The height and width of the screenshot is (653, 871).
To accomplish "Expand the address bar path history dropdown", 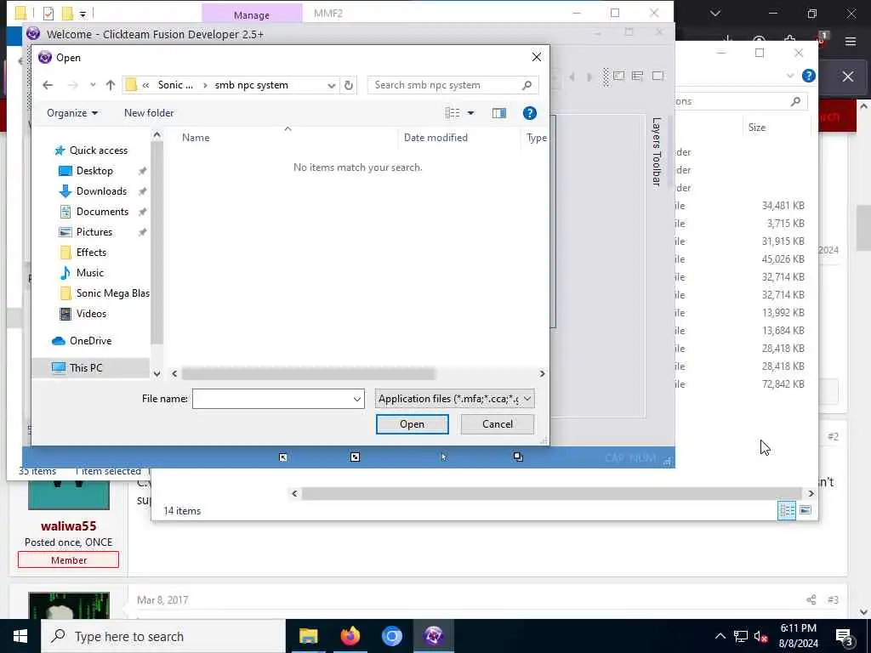I will click(331, 86).
